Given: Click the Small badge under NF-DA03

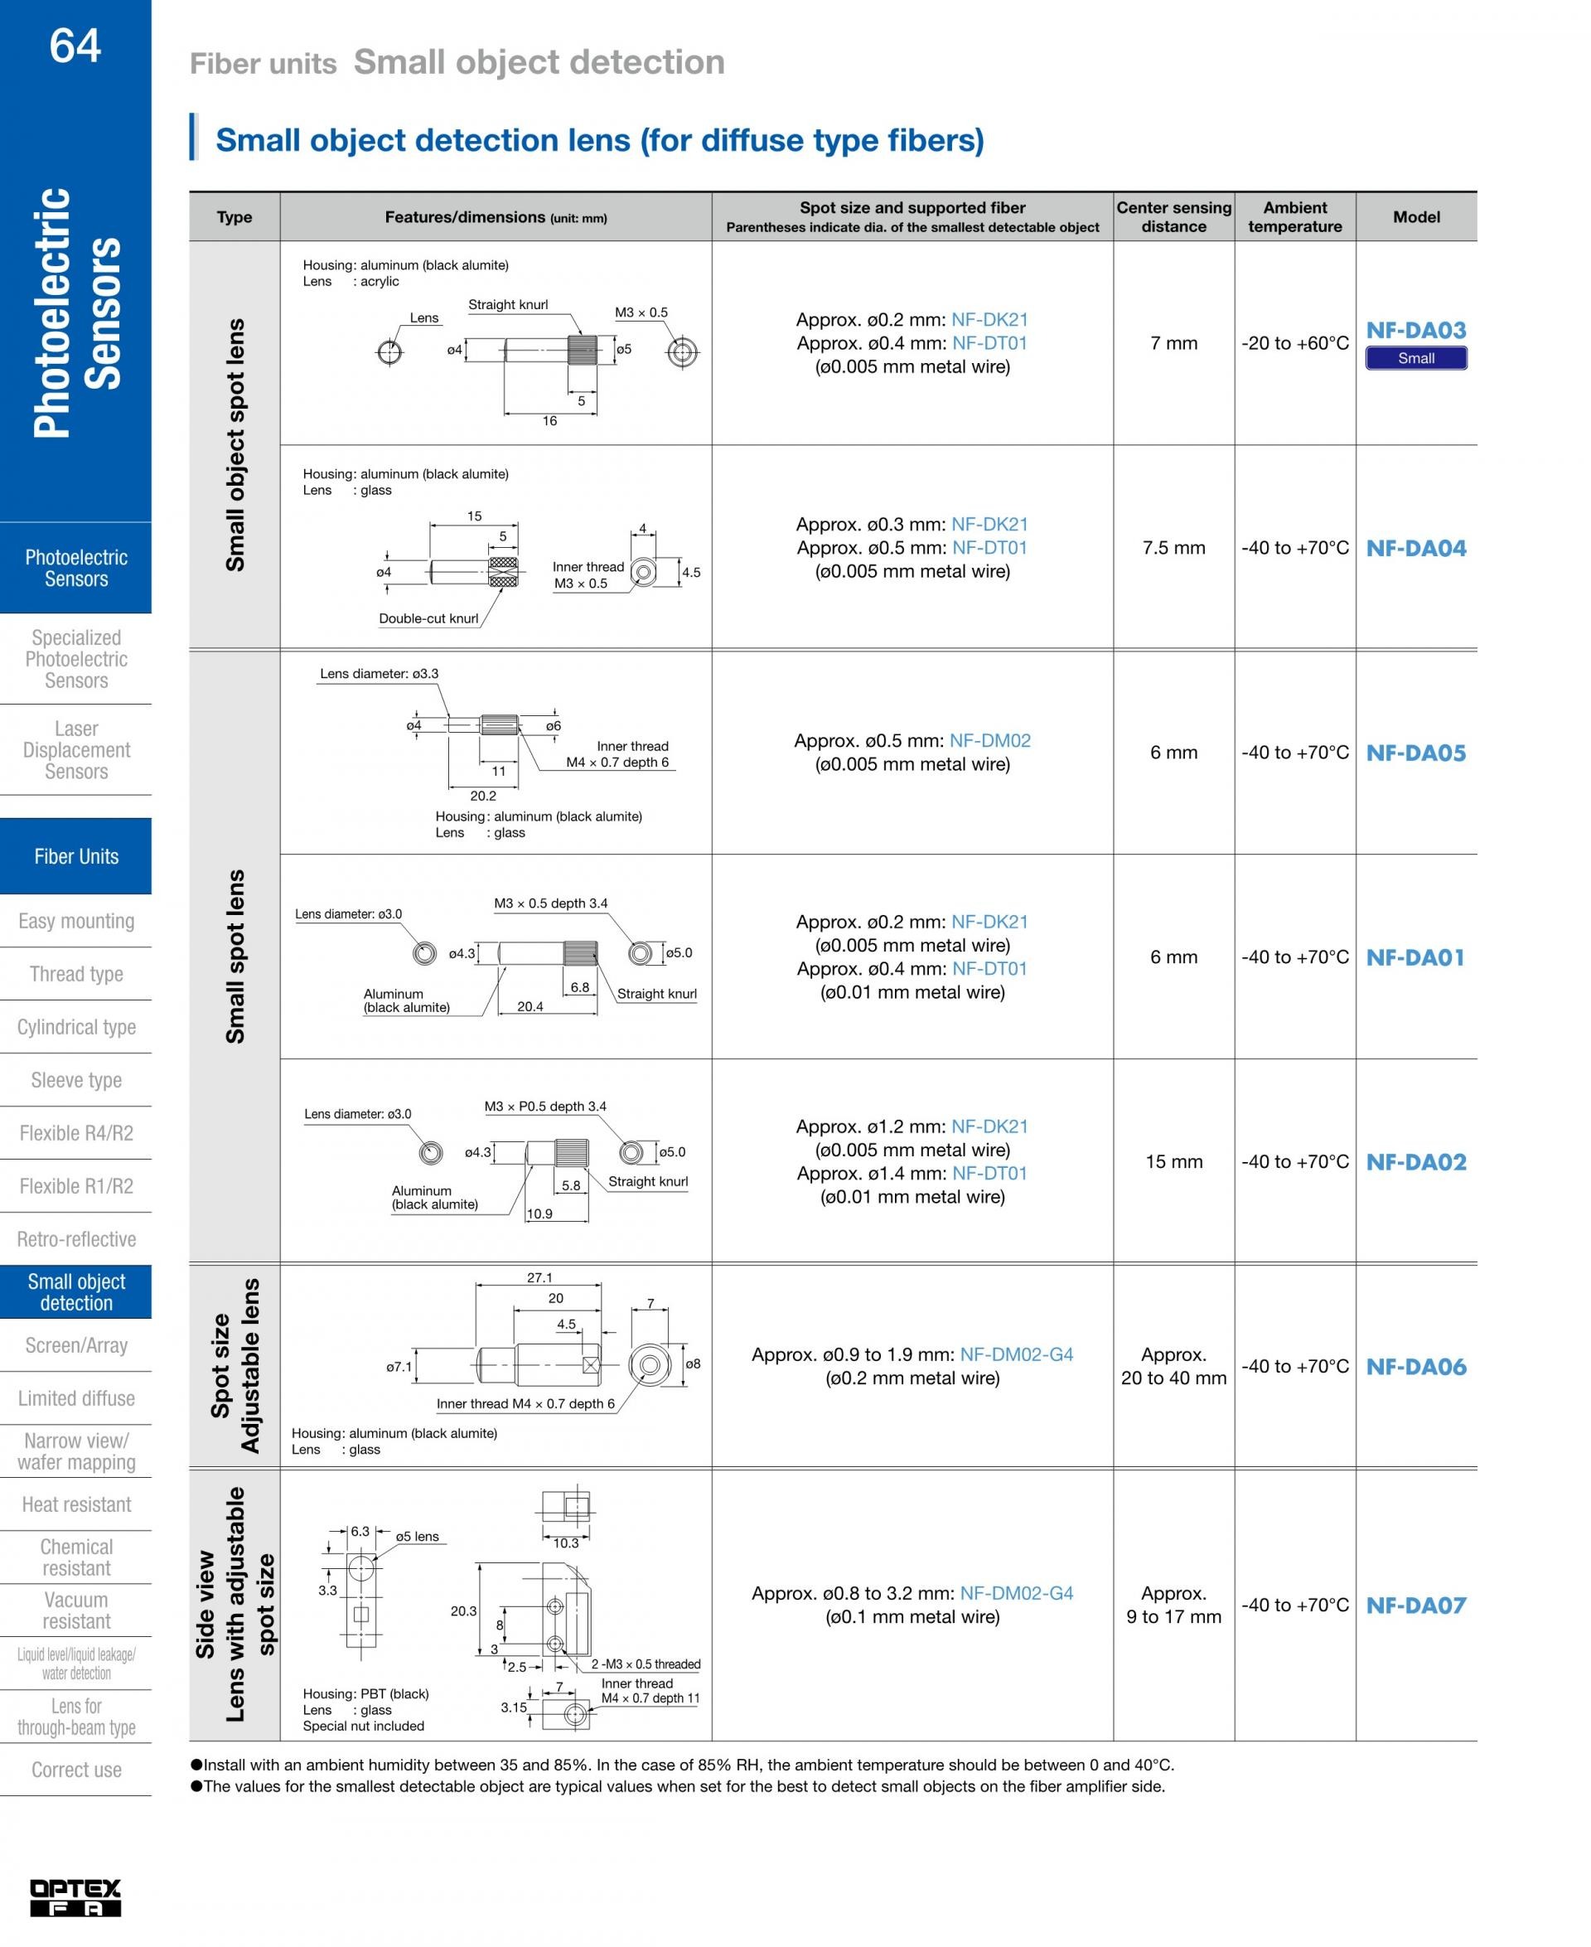Looking at the screenshot, I should coord(1416,358).
